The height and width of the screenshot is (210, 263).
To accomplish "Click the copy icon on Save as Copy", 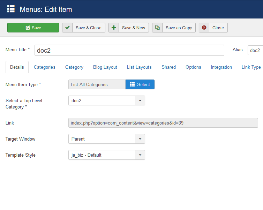I will [x=157, y=28].
